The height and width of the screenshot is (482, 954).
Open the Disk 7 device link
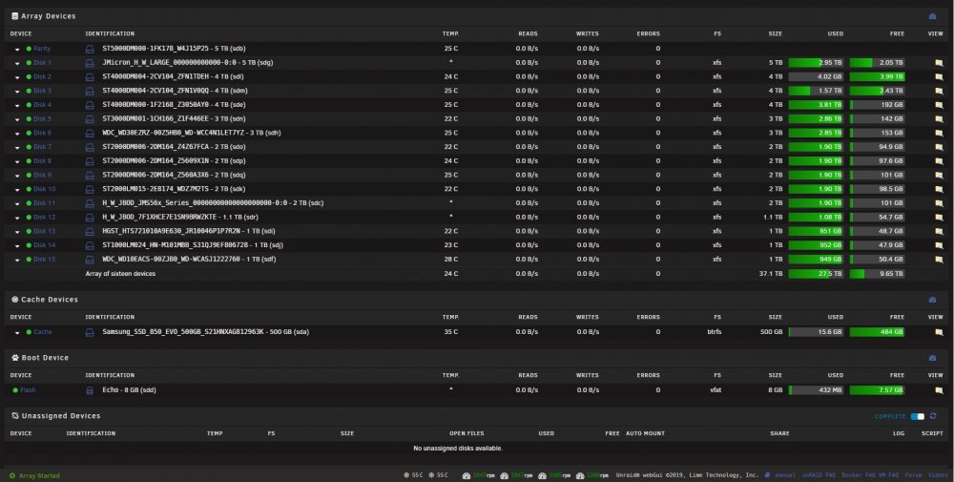coord(43,147)
